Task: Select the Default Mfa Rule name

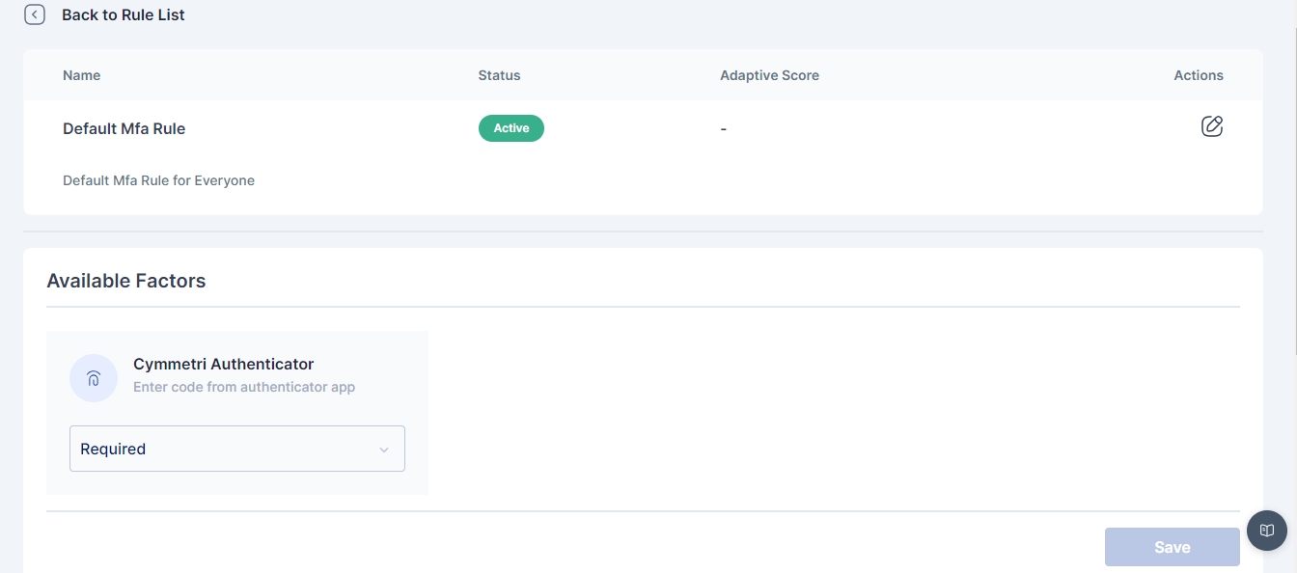Action: click(x=124, y=128)
